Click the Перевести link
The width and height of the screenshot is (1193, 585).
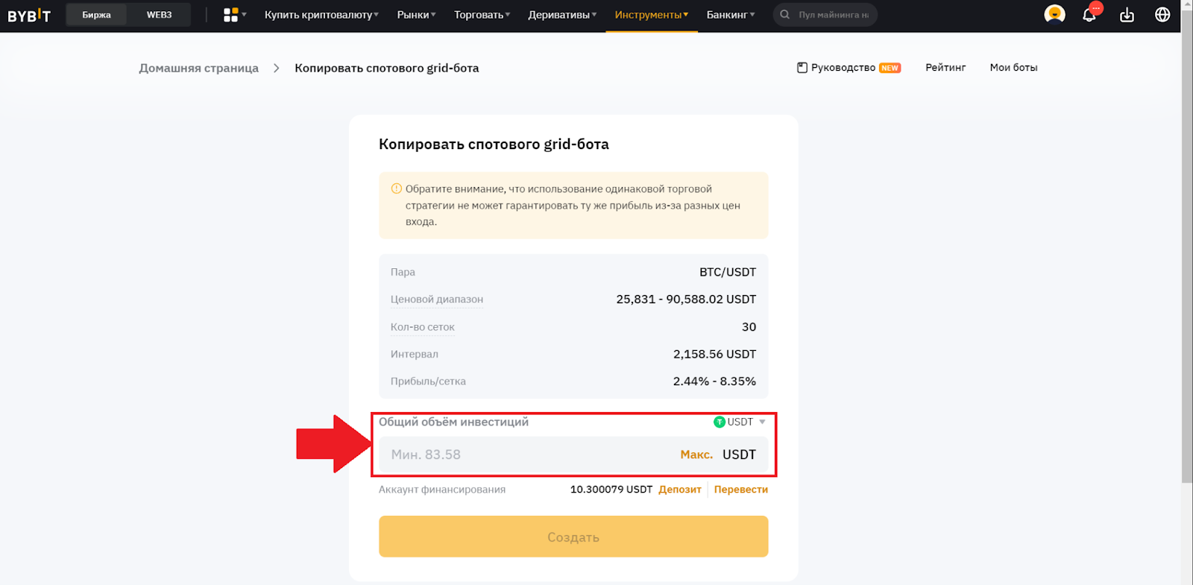pyautogui.click(x=741, y=490)
